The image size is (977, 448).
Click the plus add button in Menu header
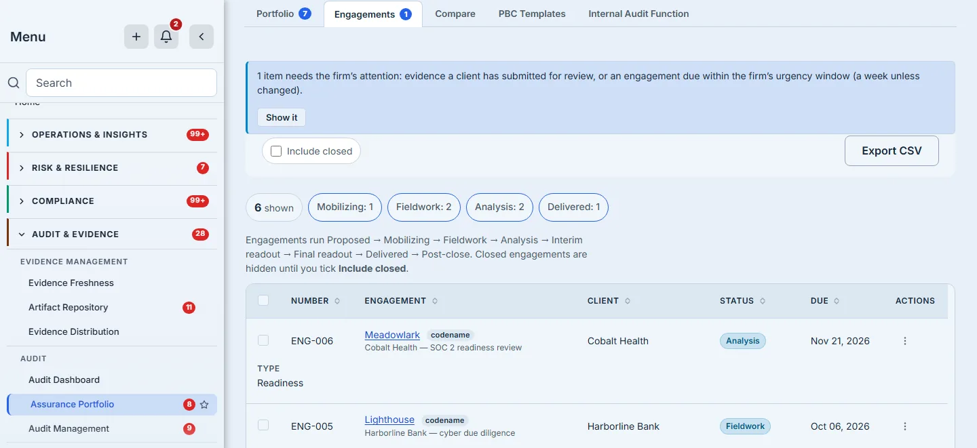[x=136, y=37]
